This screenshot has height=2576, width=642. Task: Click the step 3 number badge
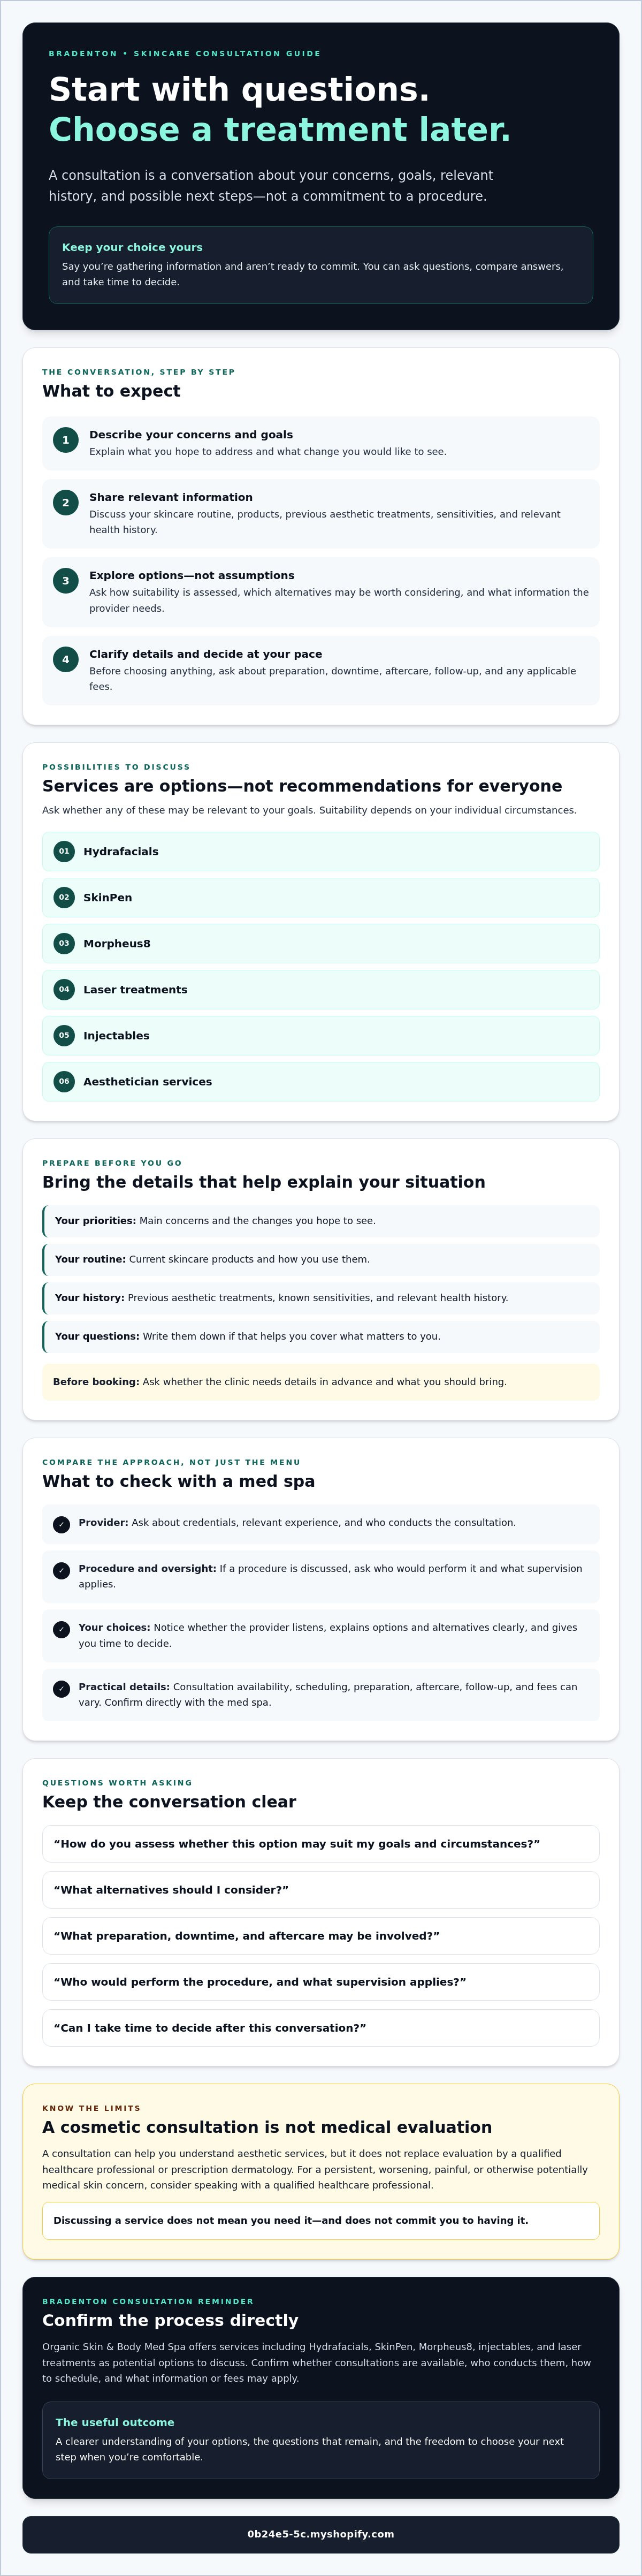click(x=66, y=581)
